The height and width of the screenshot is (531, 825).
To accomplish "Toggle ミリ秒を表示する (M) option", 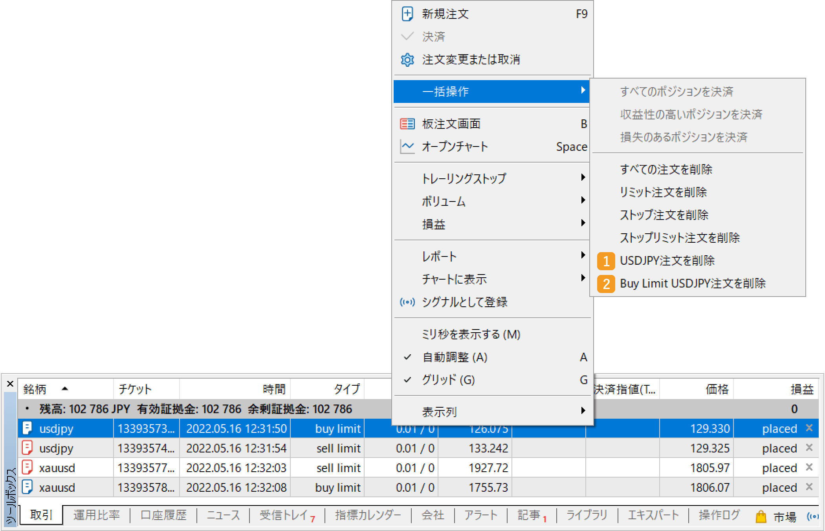I will [493, 335].
